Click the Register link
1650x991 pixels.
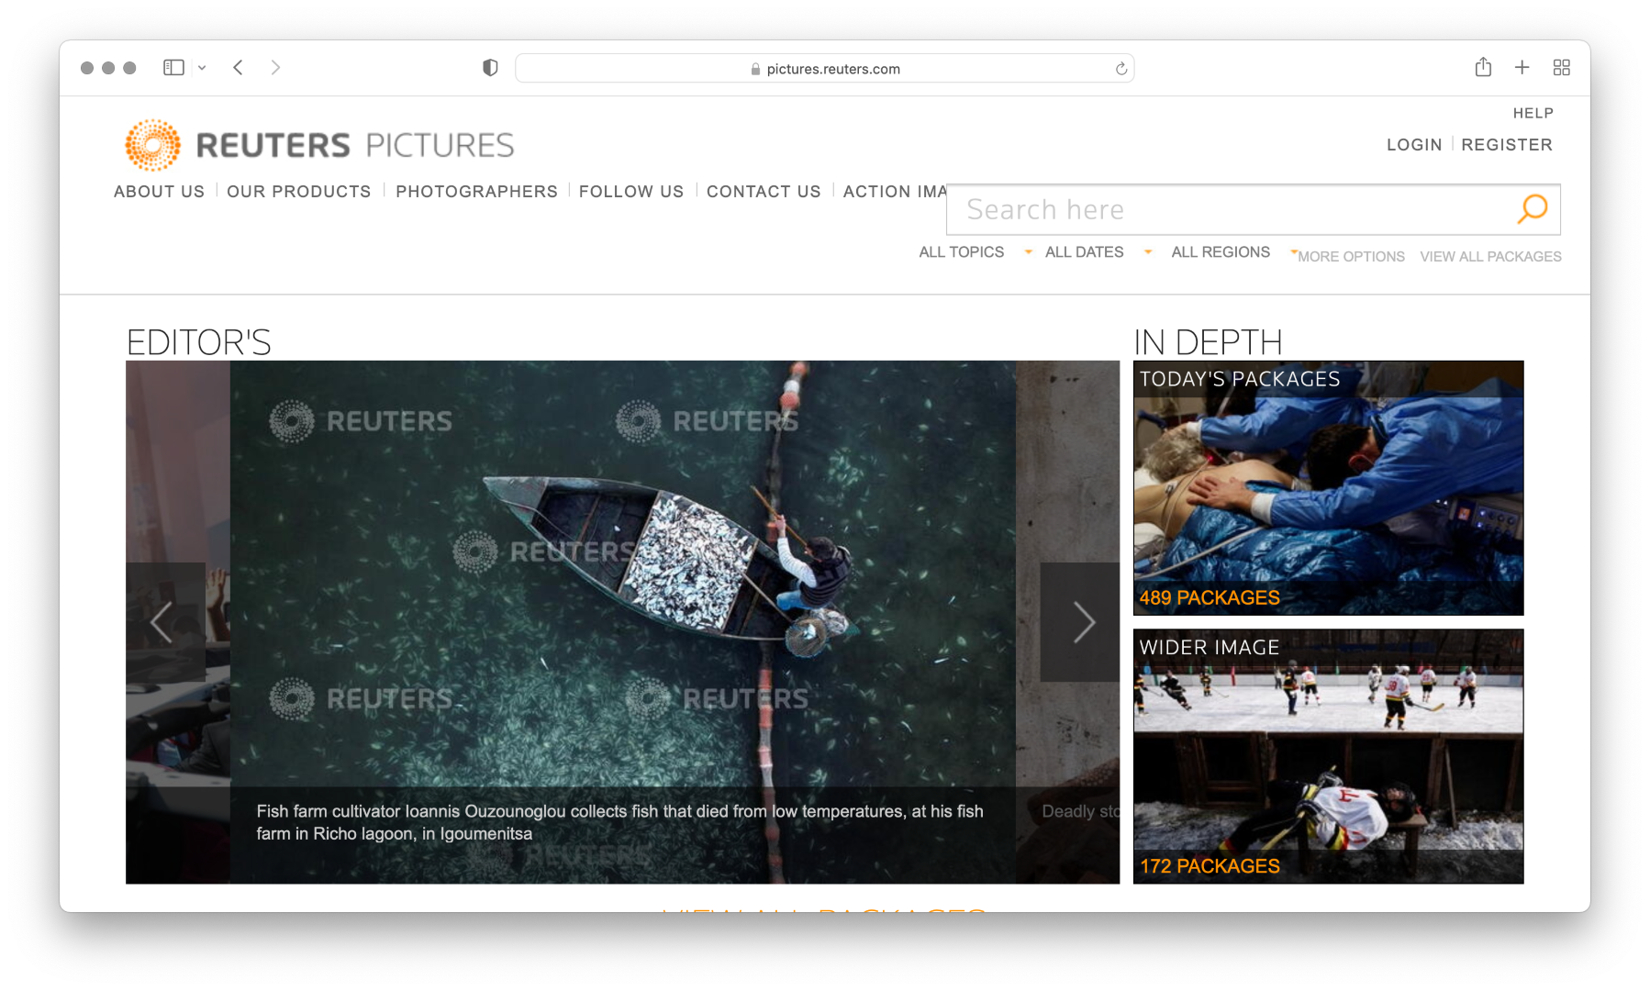pos(1506,145)
